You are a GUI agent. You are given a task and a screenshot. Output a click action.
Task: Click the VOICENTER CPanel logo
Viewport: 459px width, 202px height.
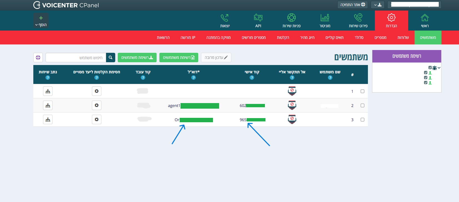[66, 5]
